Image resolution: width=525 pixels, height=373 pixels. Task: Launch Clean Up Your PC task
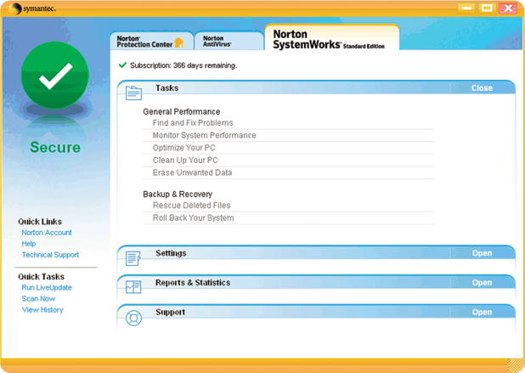[185, 160]
